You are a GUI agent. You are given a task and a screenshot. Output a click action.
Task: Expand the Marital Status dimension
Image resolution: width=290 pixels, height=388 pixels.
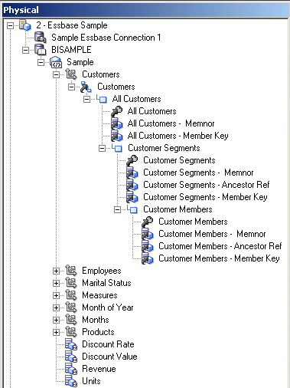[x=56, y=283]
